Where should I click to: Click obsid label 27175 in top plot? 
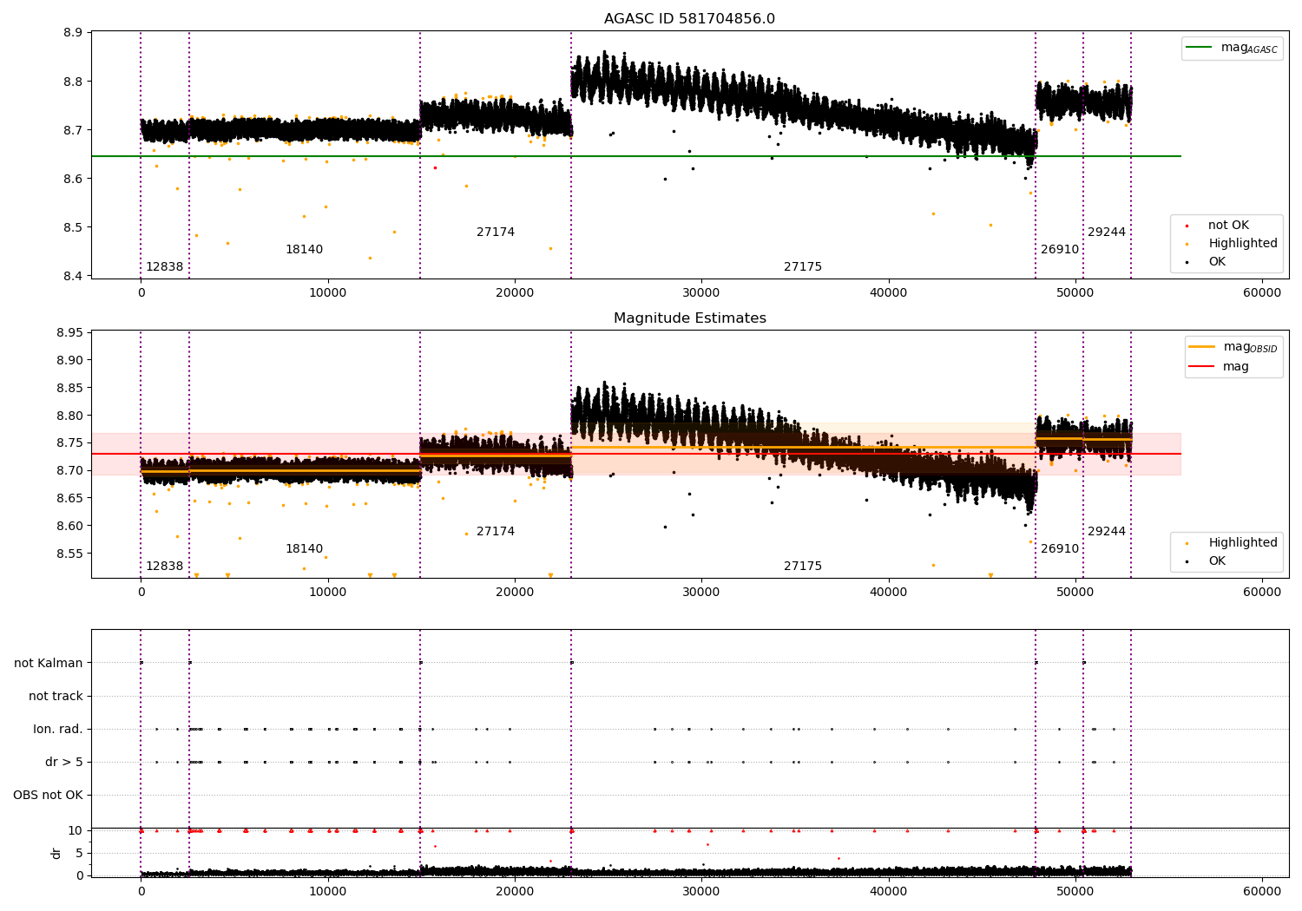pos(803,267)
